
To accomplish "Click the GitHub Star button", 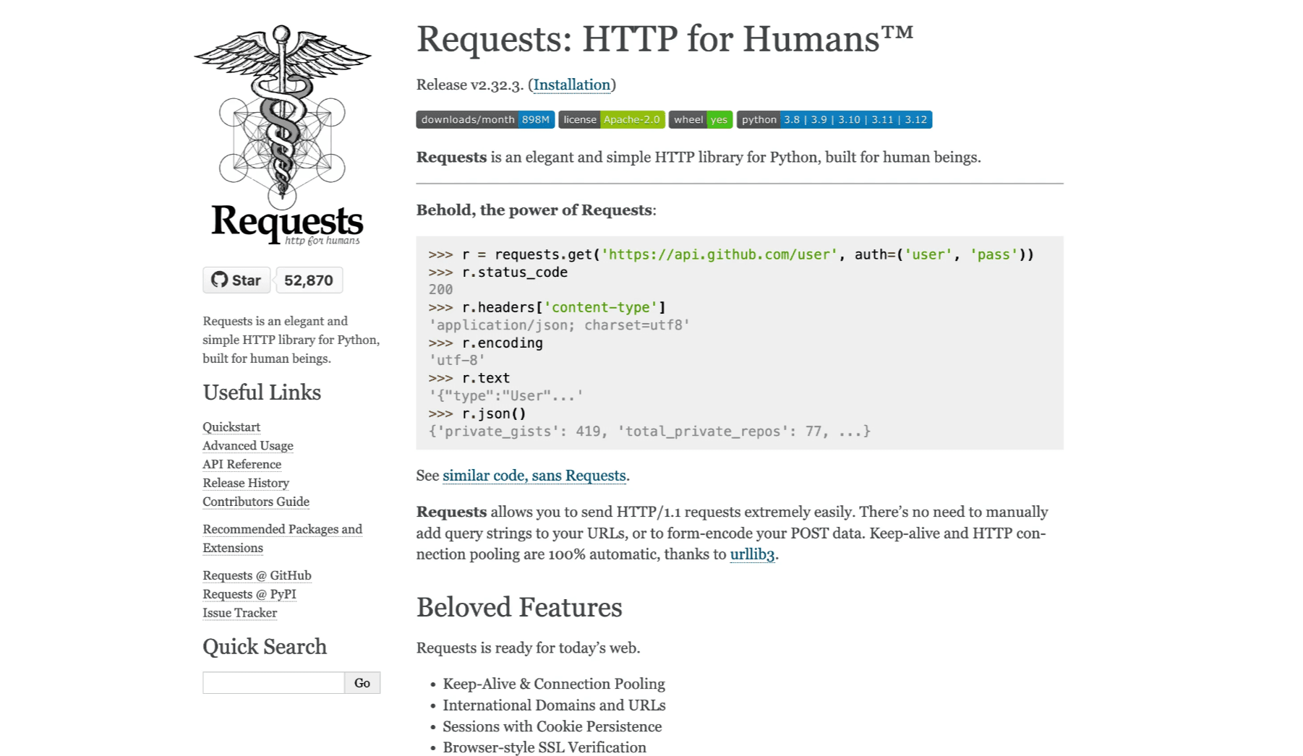I will [x=236, y=280].
